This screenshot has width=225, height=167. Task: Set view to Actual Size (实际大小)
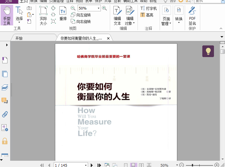point(43,16)
